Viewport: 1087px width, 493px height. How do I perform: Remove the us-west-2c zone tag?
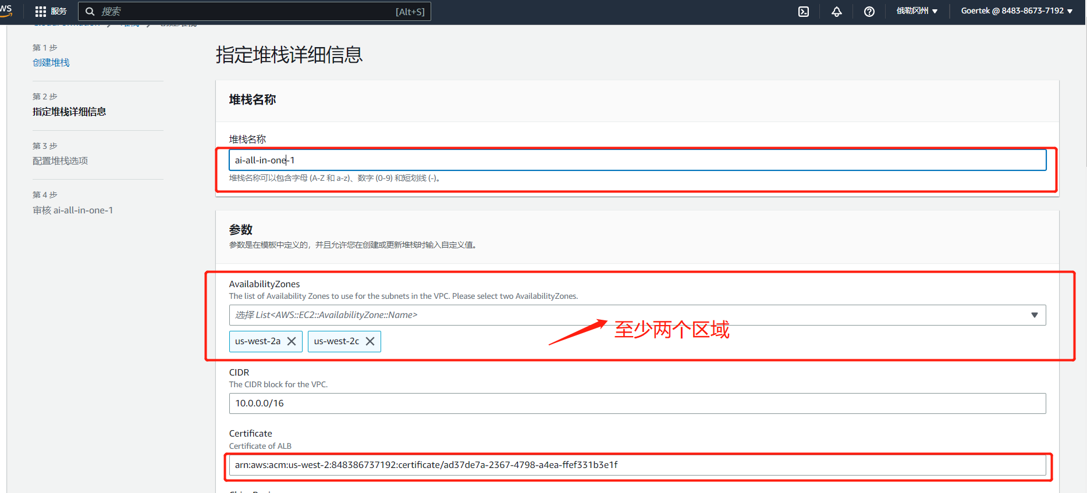(x=370, y=341)
